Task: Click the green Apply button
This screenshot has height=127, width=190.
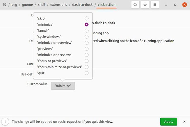Action: tap(169, 121)
